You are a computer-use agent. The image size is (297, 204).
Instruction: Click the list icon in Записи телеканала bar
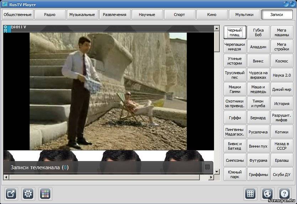(207, 167)
